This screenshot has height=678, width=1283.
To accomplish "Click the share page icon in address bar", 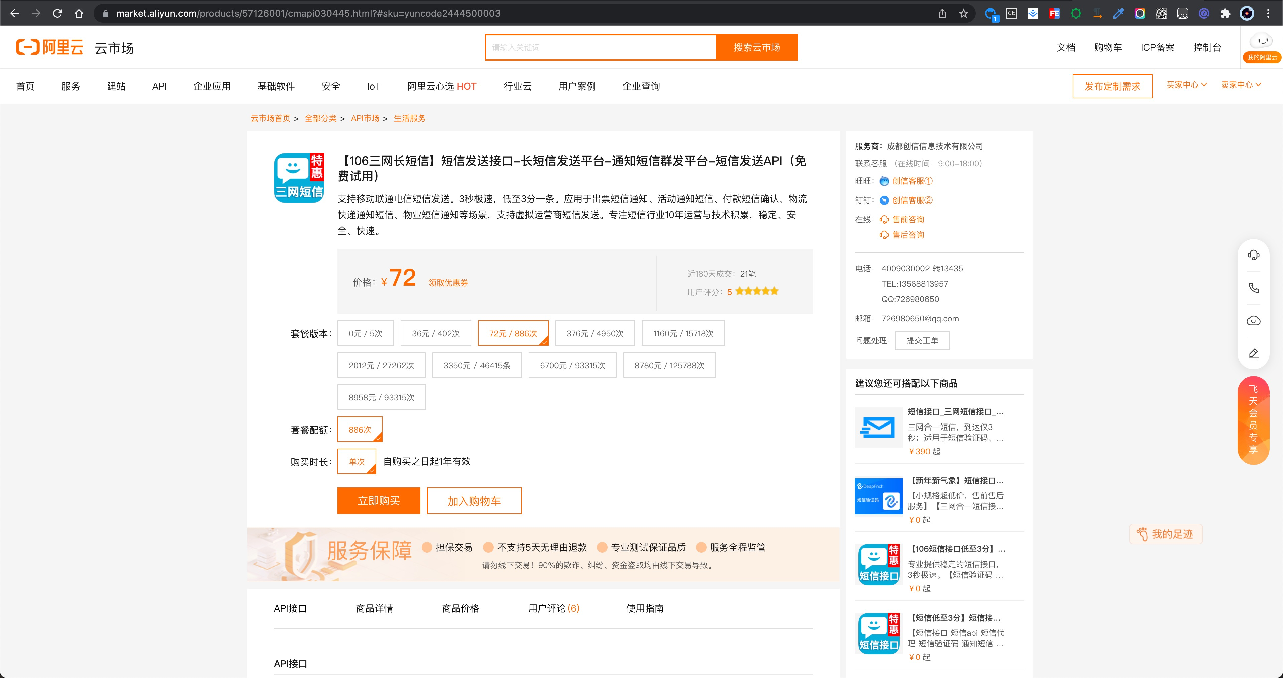I will click(942, 13).
